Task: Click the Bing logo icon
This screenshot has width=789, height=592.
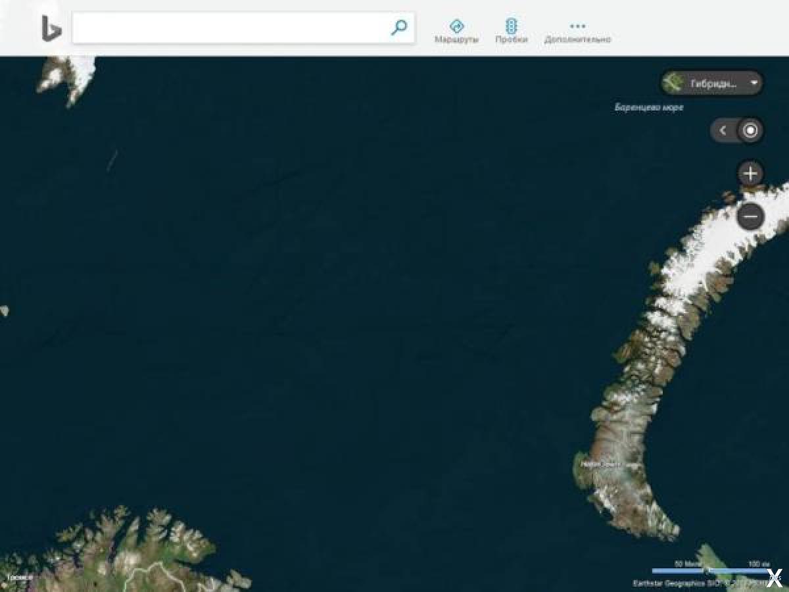Action: (x=51, y=28)
